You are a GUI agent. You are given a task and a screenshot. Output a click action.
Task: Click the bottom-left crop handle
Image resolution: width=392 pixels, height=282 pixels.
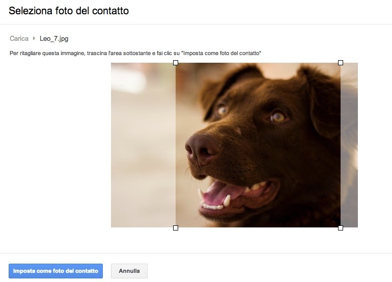pyautogui.click(x=176, y=228)
